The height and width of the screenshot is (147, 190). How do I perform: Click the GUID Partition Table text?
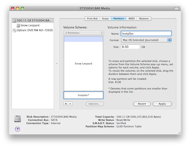pyautogui.click(x=129, y=127)
